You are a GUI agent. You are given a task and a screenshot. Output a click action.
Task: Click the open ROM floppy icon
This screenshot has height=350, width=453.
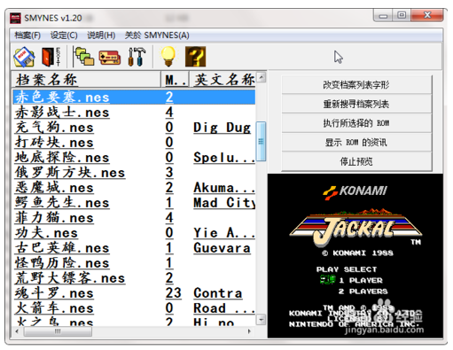24,57
